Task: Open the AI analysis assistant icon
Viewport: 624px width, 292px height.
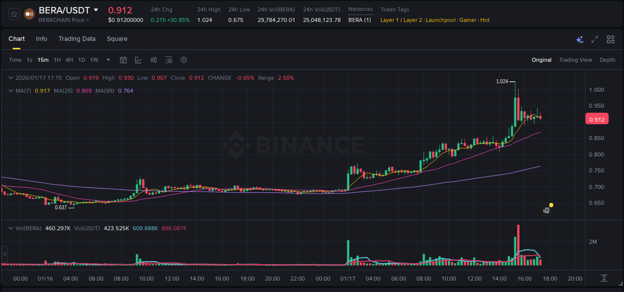Action: tap(579, 39)
